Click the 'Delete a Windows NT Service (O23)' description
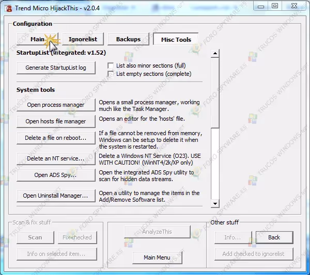This screenshot has height=275, width=310. tap(150, 159)
